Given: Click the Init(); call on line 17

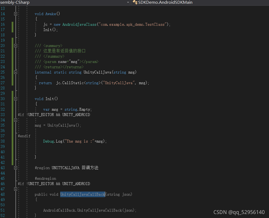Looking at the screenshot, I should pyautogui.click(x=51, y=30).
